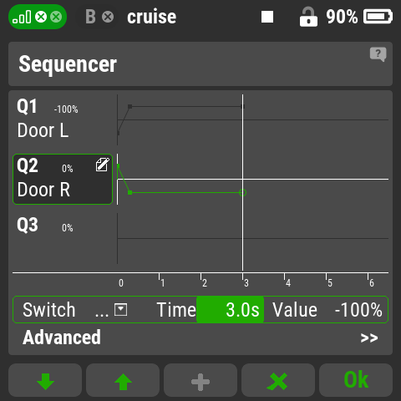
Task: Click the edit pencil icon on Q2
Action: [102, 165]
